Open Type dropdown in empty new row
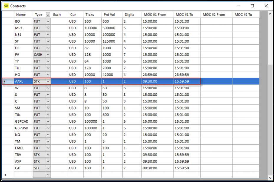 (x=48, y=175)
